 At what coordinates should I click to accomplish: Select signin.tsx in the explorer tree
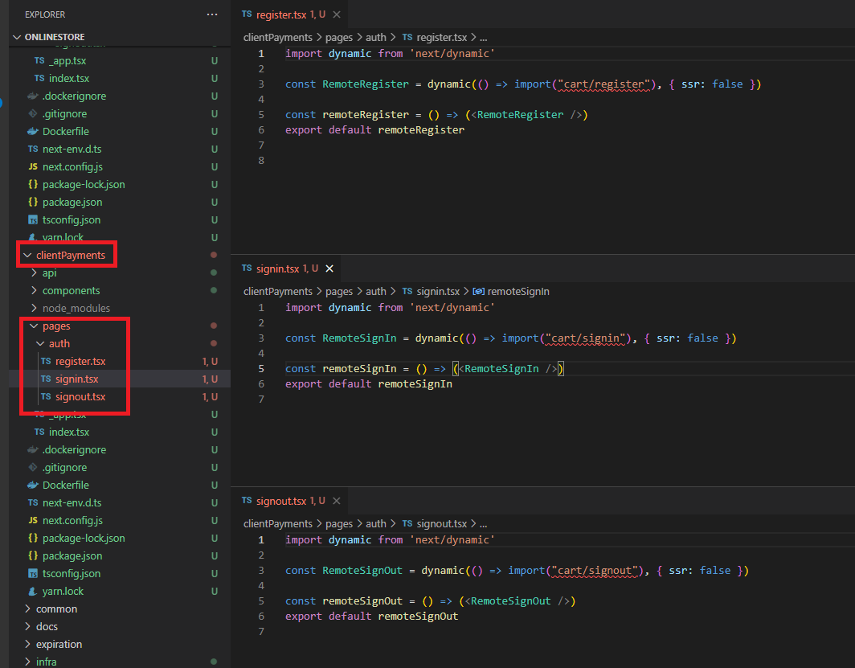click(x=77, y=379)
